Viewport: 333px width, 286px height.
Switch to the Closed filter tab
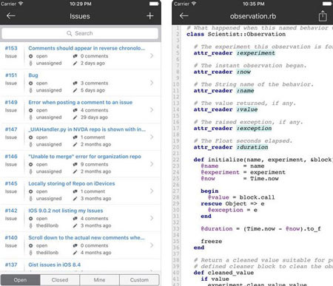pyautogui.click(x=60, y=280)
